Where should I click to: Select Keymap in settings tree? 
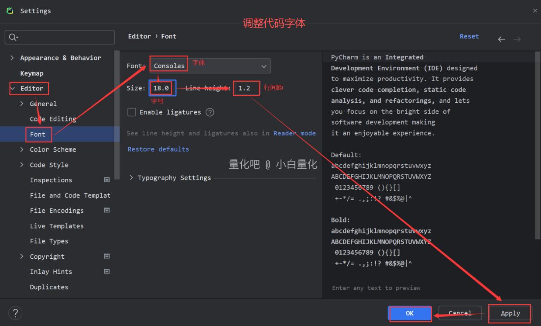coord(32,73)
